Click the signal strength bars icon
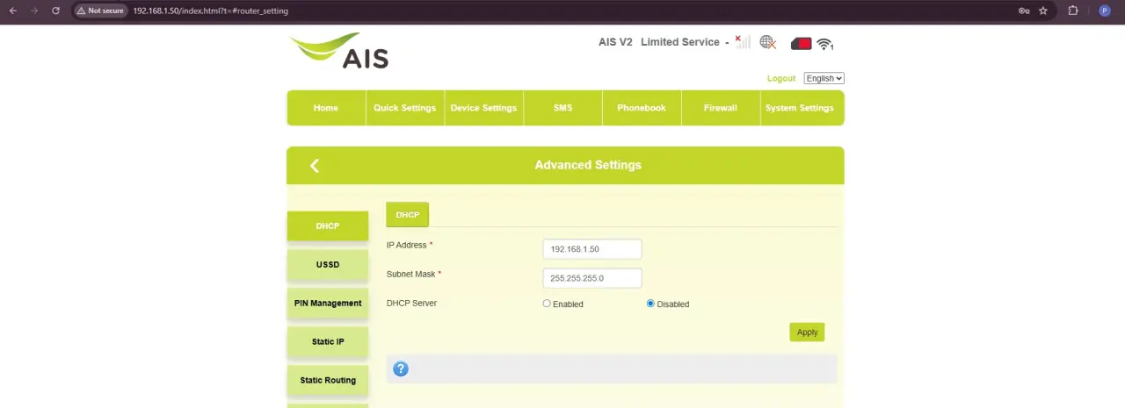The width and height of the screenshot is (1125, 408). coord(743,42)
